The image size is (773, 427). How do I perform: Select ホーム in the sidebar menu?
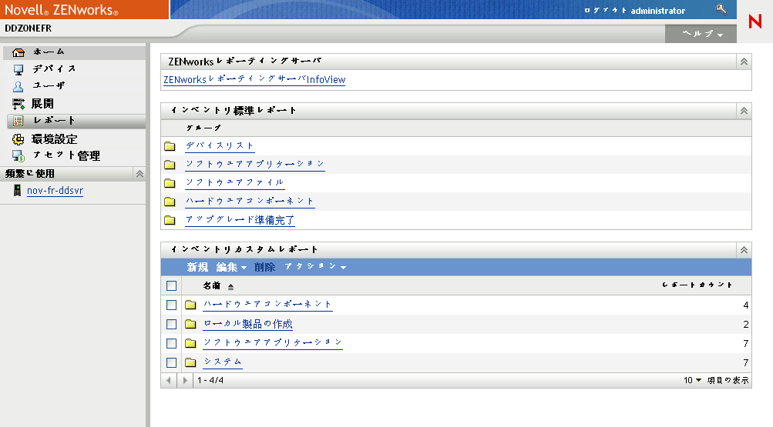point(49,52)
